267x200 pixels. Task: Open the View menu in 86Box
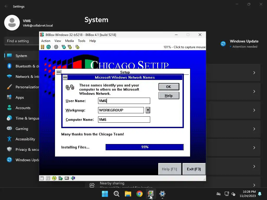click(58, 41)
